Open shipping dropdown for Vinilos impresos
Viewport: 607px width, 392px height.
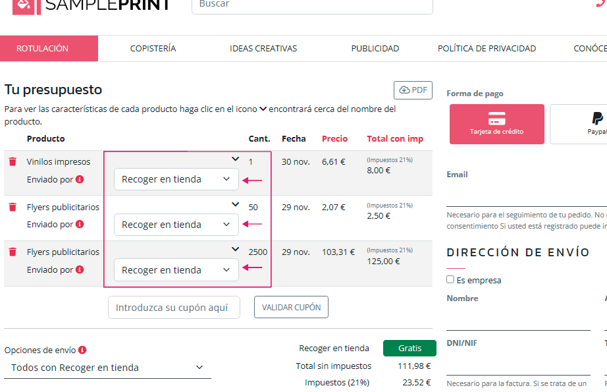click(x=176, y=179)
